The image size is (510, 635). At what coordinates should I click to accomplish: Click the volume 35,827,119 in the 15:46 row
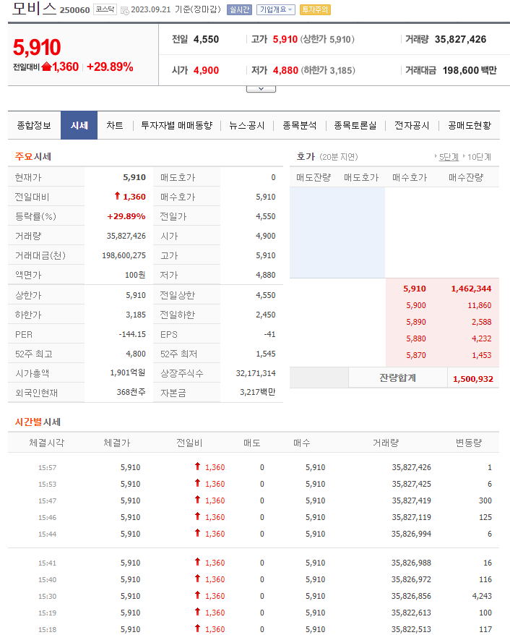click(411, 518)
